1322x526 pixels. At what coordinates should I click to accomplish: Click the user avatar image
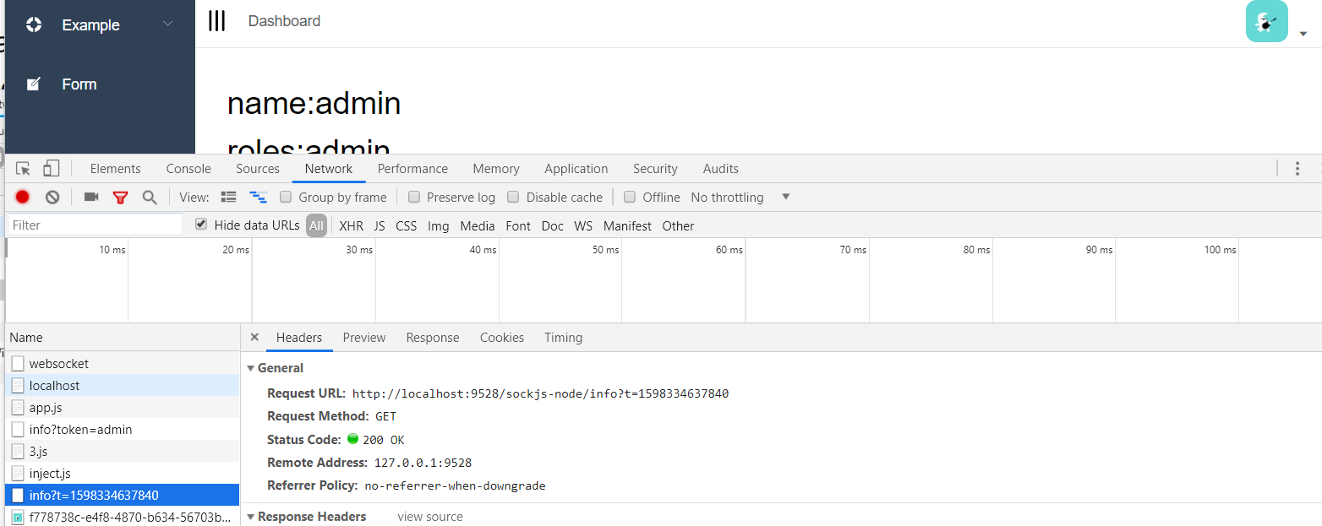1266,21
